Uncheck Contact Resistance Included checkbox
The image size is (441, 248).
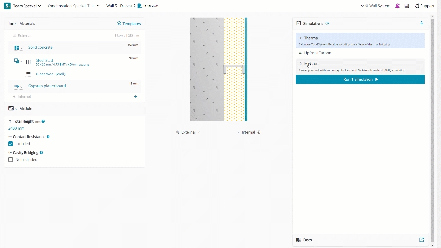pos(11,144)
